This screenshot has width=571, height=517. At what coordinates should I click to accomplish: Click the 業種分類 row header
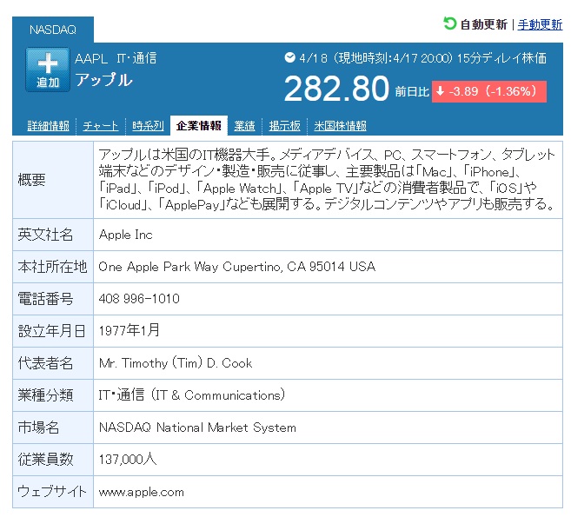click(53, 395)
